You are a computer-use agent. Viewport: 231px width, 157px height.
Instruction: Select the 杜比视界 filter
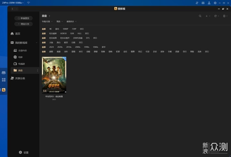tap(53, 34)
